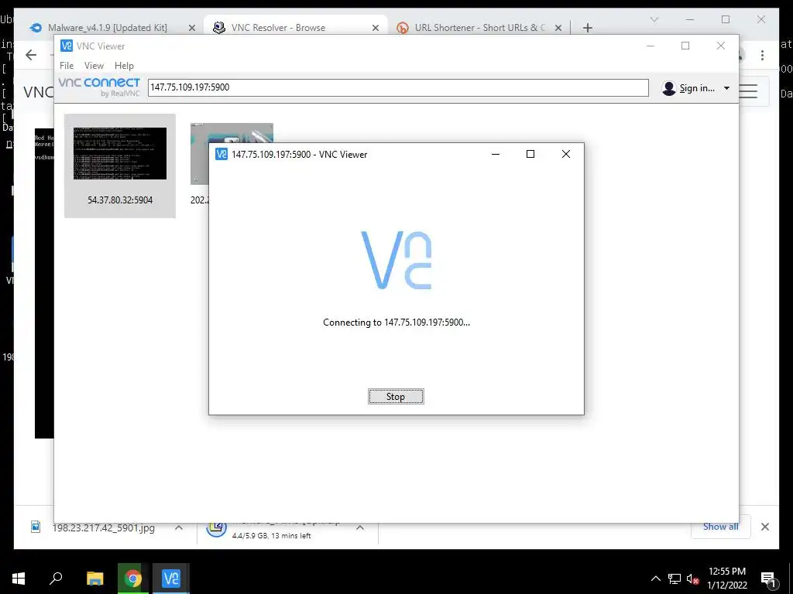This screenshot has height=594, width=793.
Task: Stop the VNC connection attempt
Action: pos(396,397)
